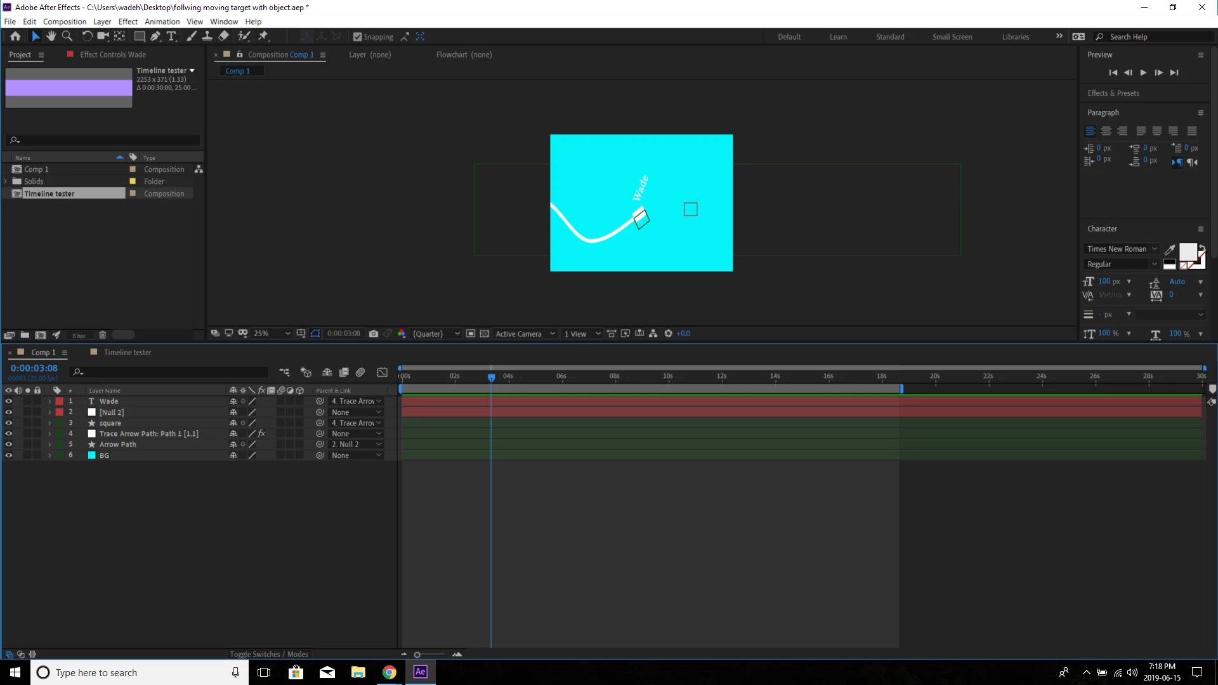Image resolution: width=1218 pixels, height=685 pixels.
Task: Click the BG layer cyan color swatch
Action: click(x=91, y=455)
